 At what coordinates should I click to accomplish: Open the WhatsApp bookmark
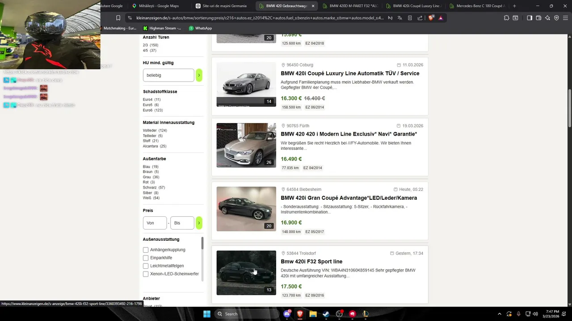click(200, 28)
